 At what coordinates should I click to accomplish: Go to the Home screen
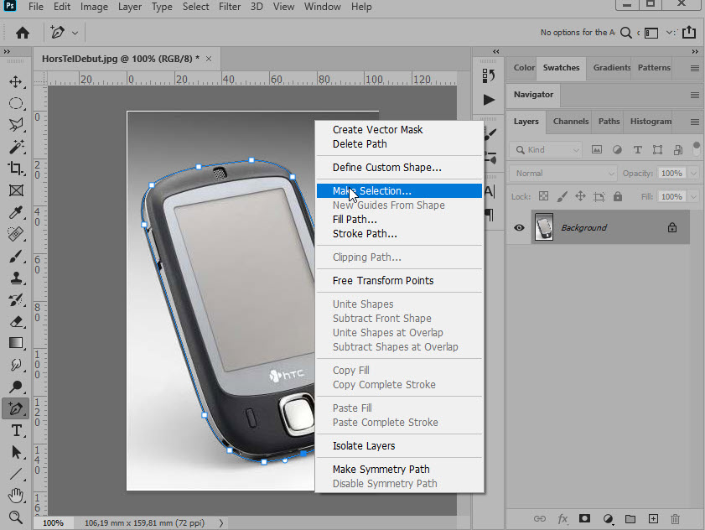click(23, 33)
